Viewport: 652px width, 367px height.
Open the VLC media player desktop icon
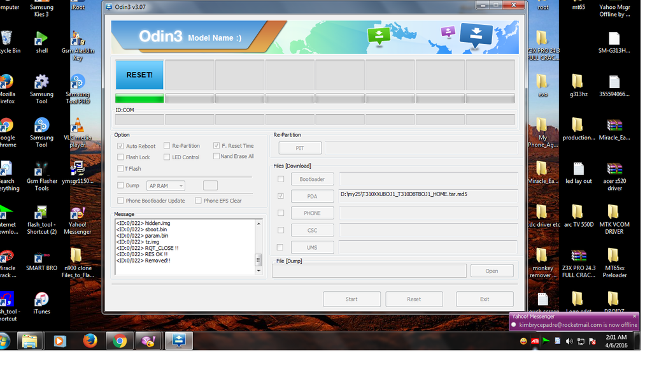pyautogui.click(x=77, y=127)
